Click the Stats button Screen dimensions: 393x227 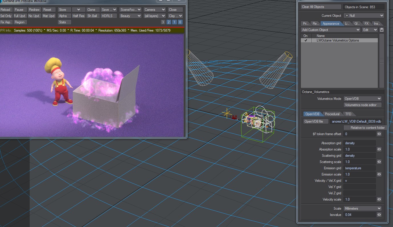(x=64, y=22)
